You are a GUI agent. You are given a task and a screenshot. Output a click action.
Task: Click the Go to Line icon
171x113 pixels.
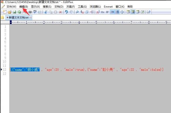(x=92, y=12)
